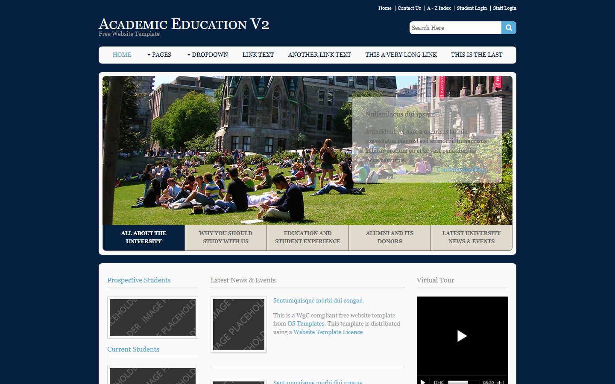Open the top Sentumquisque morbi dui congue headline
This screenshot has height=384, width=615.
click(x=319, y=301)
